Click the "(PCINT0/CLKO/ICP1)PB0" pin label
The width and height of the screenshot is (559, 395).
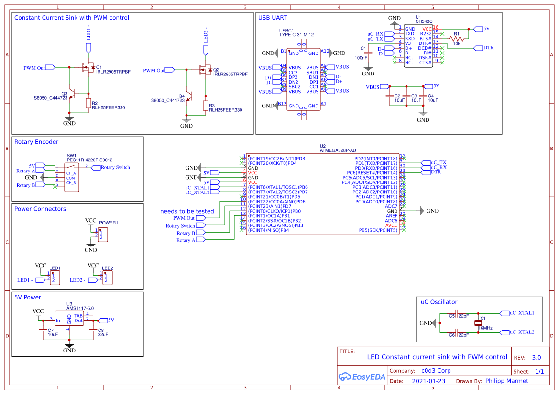coord(274,211)
